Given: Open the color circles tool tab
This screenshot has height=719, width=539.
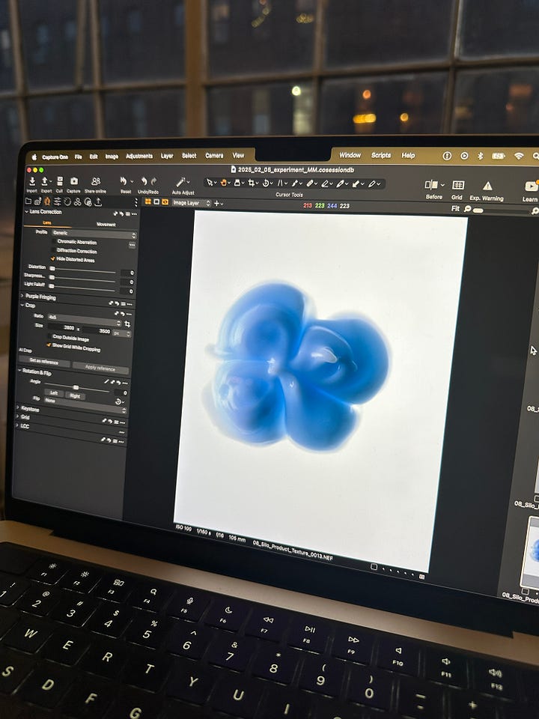Looking at the screenshot, I should click(77, 201).
